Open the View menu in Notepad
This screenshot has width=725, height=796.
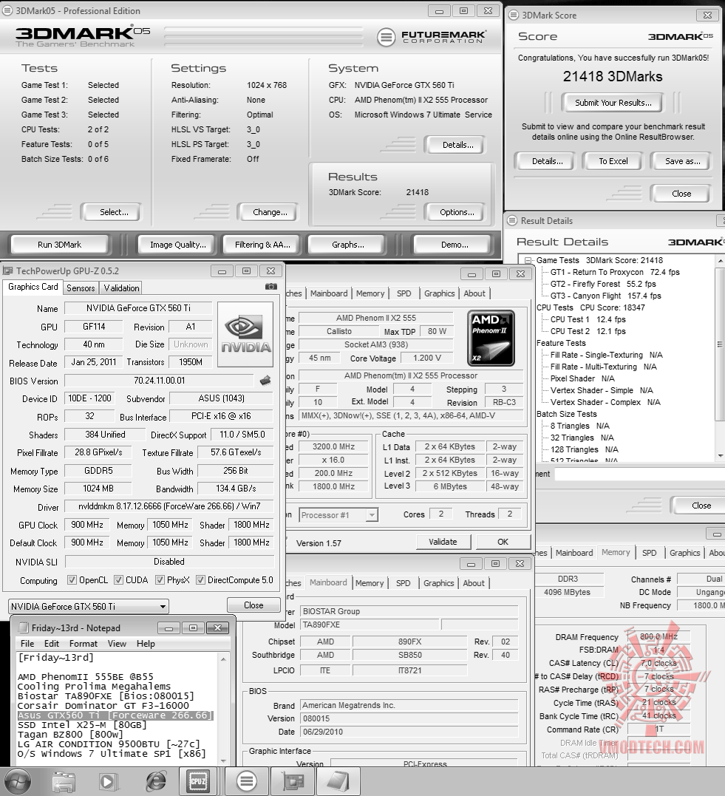pyautogui.click(x=117, y=643)
